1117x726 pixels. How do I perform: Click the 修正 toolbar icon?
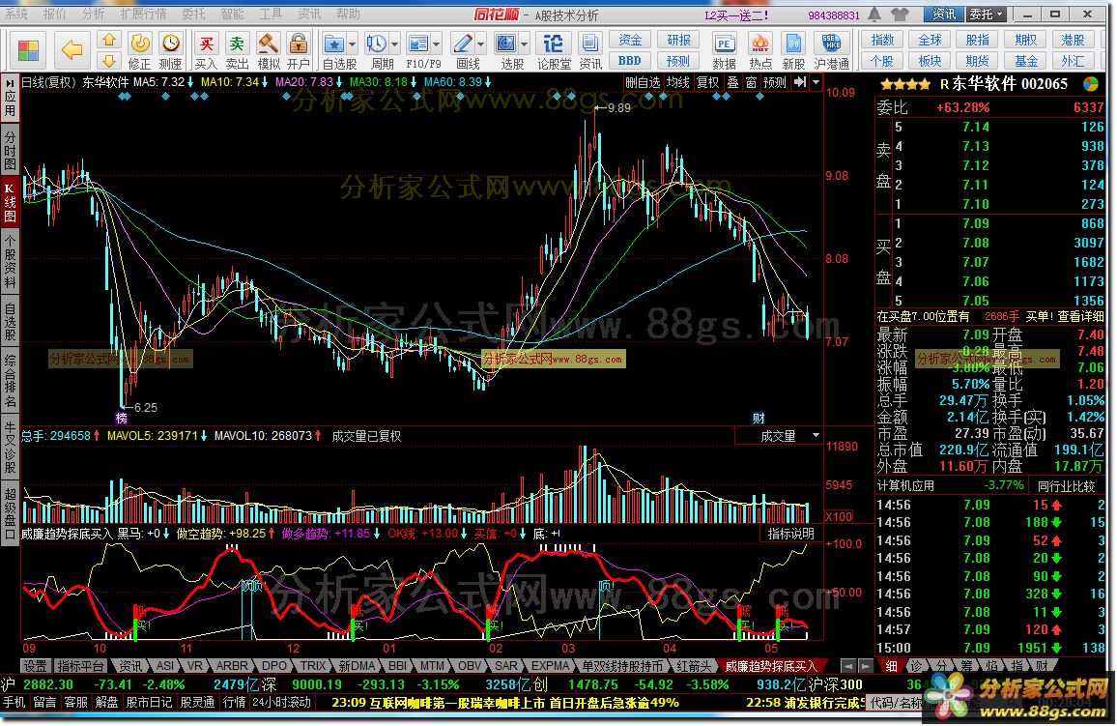(139, 51)
